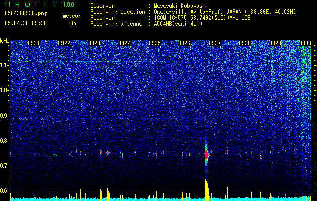The height and width of the screenshot is (201, 317).
Task: Click the 0.9 kHz axis label
Action: pyautogui.click(x=5, y=116)
